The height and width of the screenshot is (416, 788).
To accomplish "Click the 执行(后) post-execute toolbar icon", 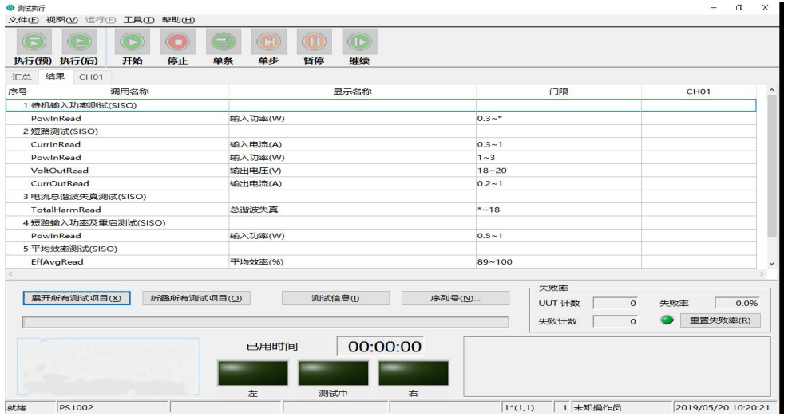I will point(78,41).
